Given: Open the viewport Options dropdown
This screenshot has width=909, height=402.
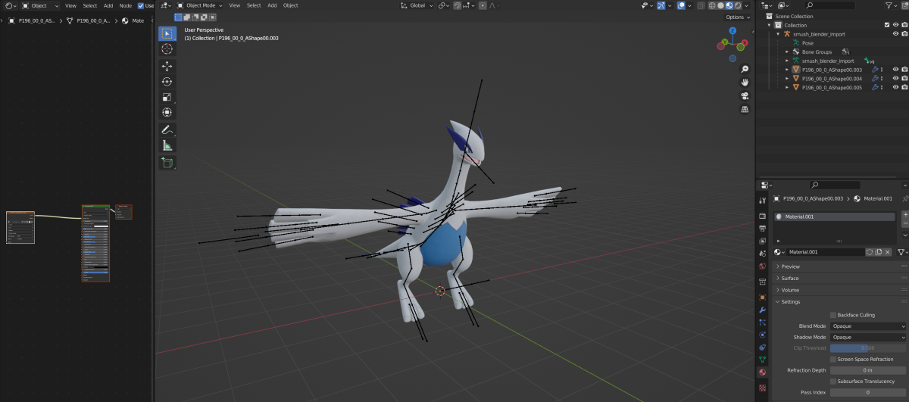Looking at the screenshot, I should (737, 17).
